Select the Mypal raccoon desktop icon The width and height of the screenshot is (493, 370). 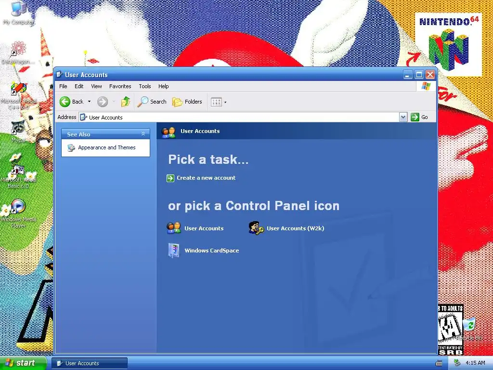pyautogui.click(x=18, y=132)
